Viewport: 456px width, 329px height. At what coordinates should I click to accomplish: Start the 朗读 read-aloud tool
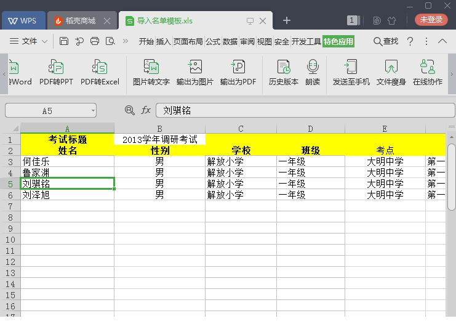tap(313, 73)
